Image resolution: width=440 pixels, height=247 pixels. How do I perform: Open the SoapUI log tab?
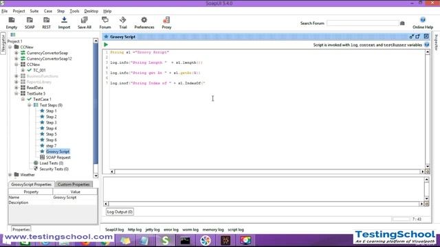(115, 230)
